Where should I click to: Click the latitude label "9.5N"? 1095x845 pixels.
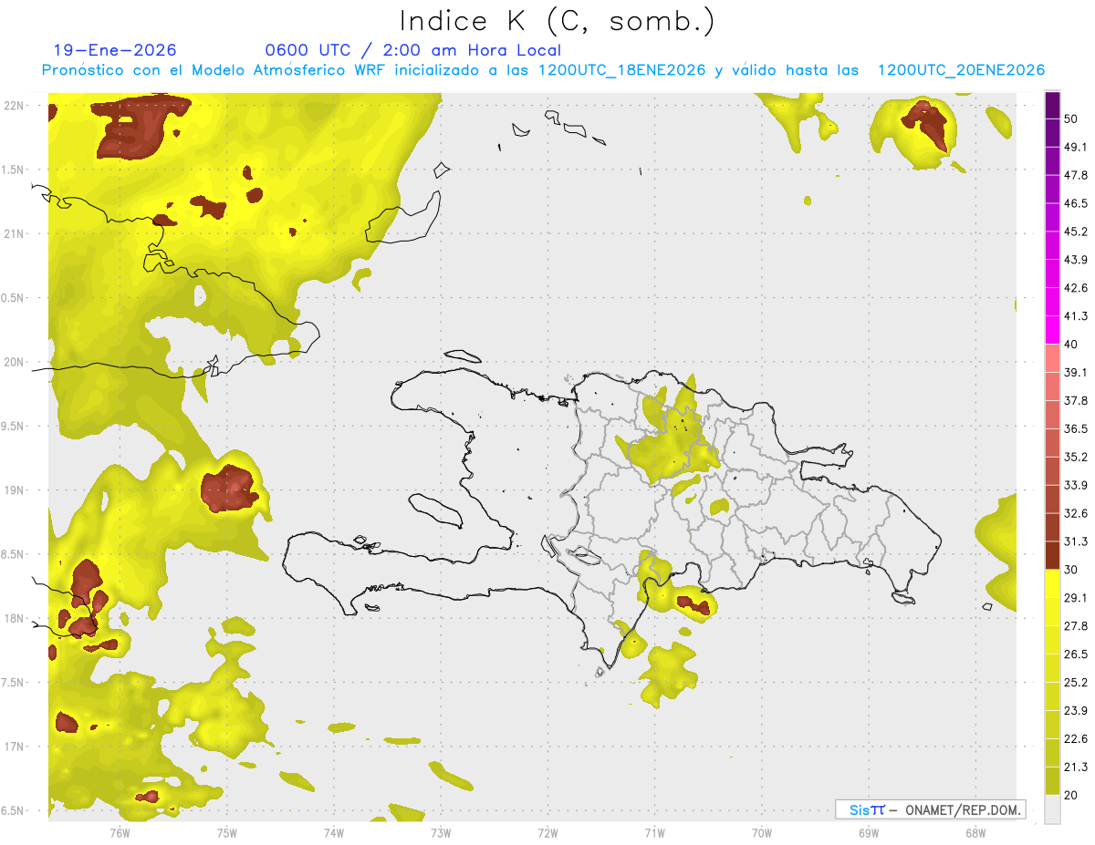point(13,427)
